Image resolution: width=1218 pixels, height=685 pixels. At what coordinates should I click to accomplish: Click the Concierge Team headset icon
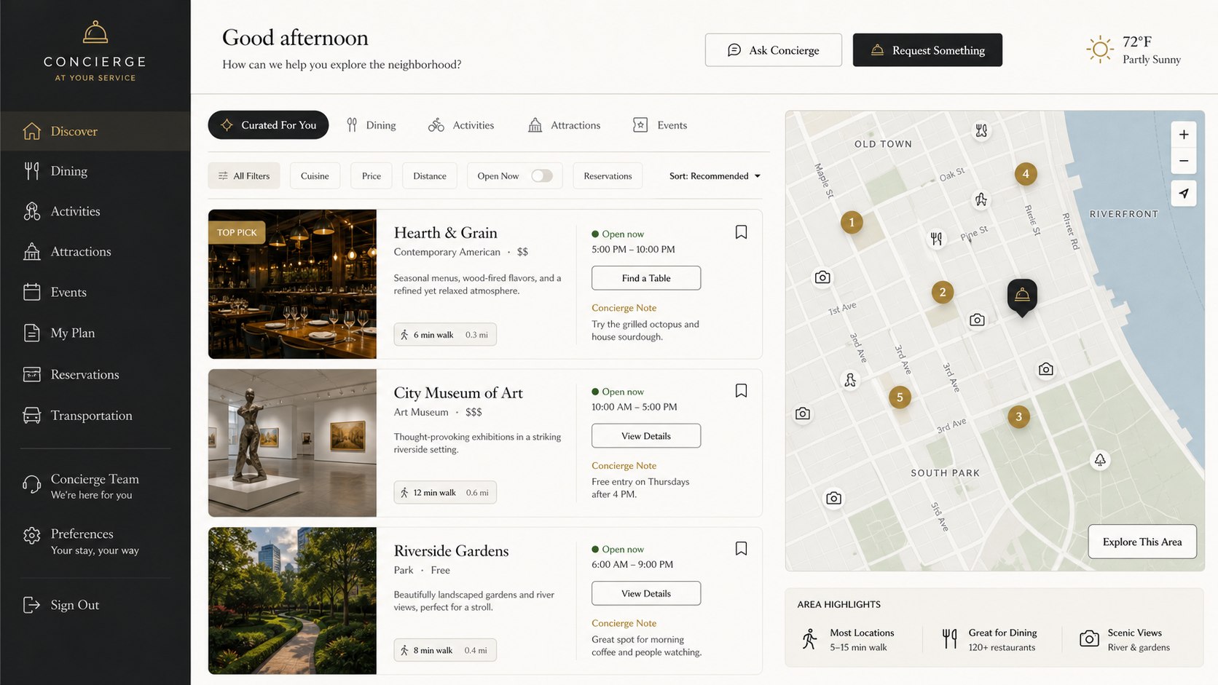click(x=31, y=485)
